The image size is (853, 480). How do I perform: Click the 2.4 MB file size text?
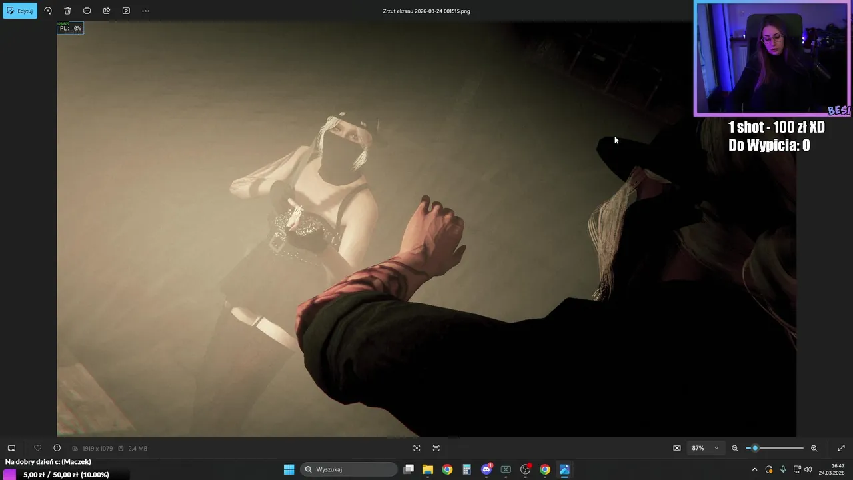137,449
